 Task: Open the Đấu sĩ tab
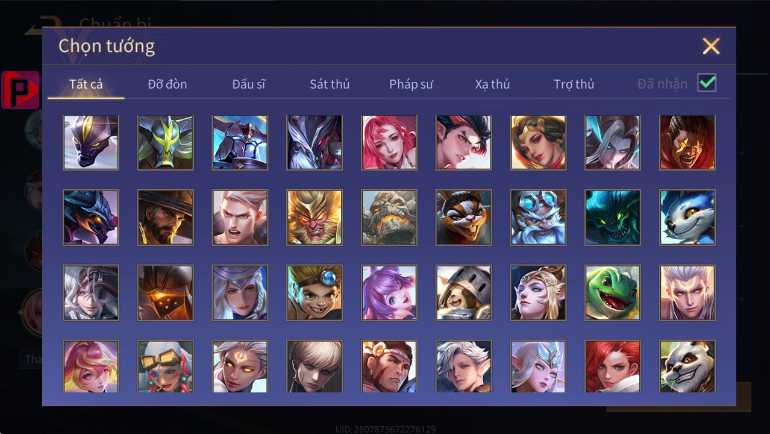tap(249, 84)
